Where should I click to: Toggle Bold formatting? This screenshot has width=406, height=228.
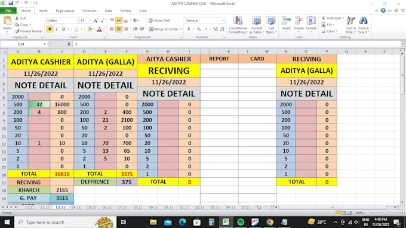[x=50, y=29]
